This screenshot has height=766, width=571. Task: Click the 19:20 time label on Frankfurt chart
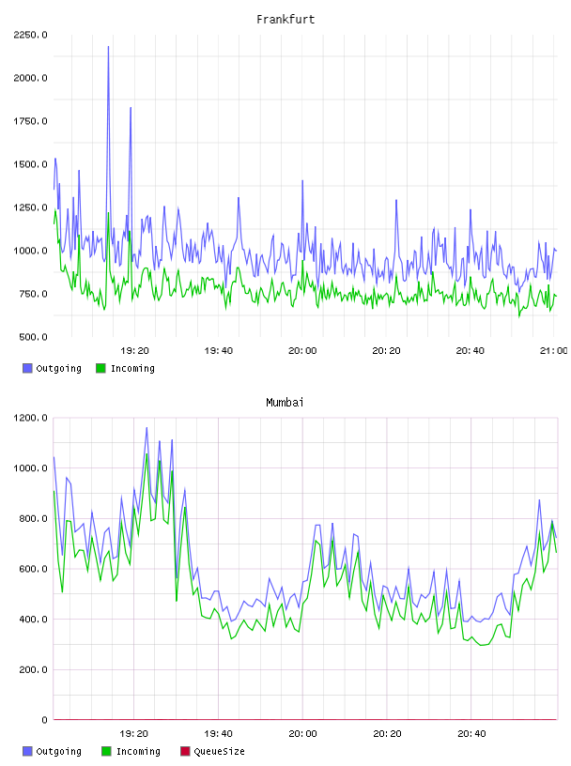(x=134, y=350)
